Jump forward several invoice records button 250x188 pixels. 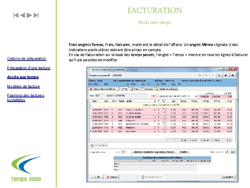point(226,75)
